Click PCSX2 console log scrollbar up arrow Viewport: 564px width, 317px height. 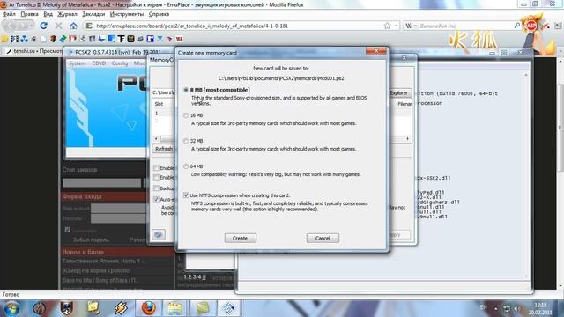tap(526, 75)
